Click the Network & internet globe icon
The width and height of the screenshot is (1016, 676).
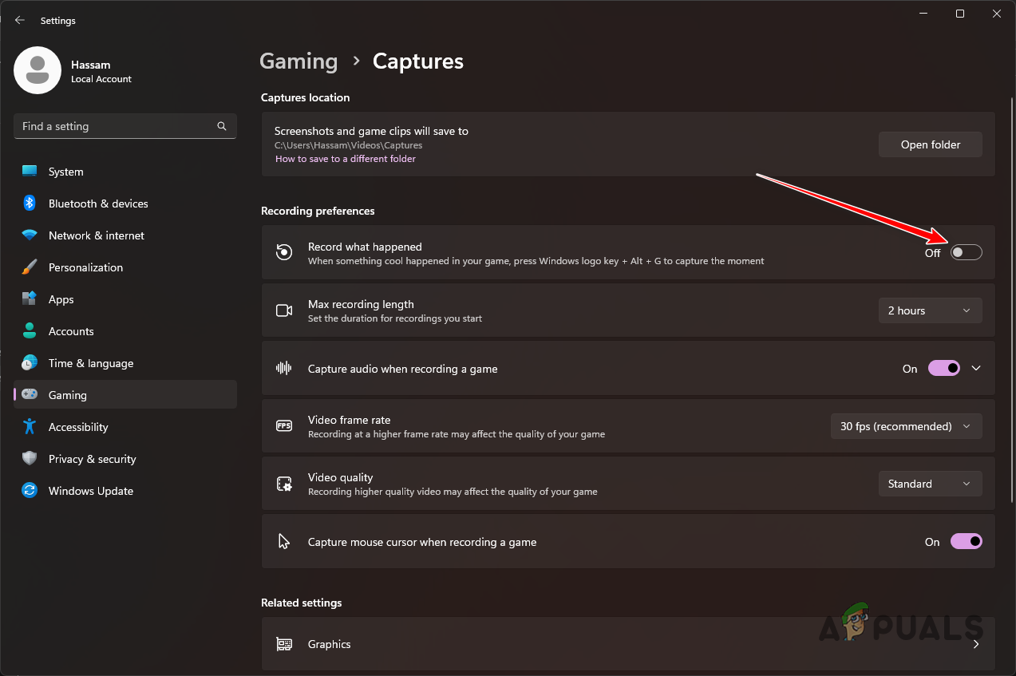tap(29, 235)
